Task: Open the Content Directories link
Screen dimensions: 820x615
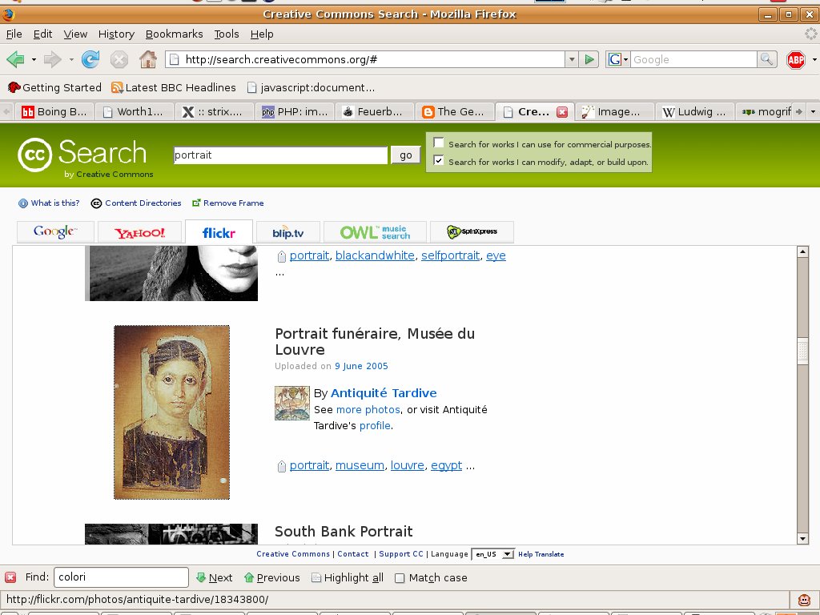Action: click(136, 203)
